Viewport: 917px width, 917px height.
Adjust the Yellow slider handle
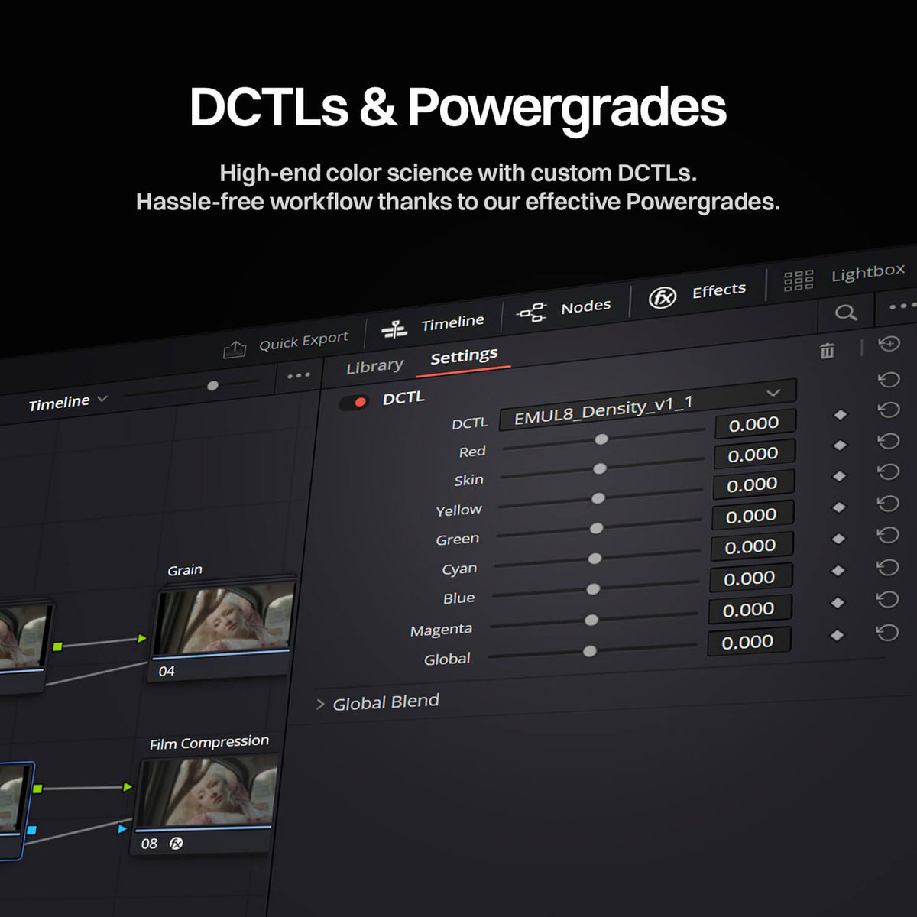point(598,498)
